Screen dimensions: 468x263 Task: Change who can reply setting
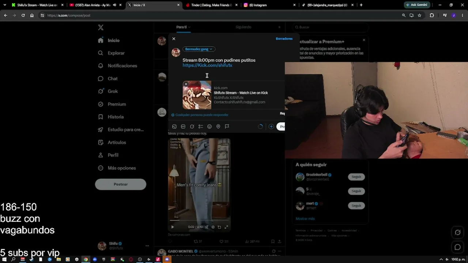pos(200,115)
